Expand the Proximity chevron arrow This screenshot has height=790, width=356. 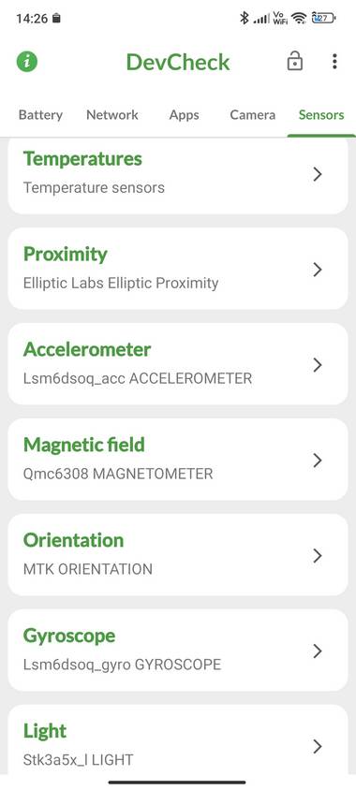[x=318, y=270]
